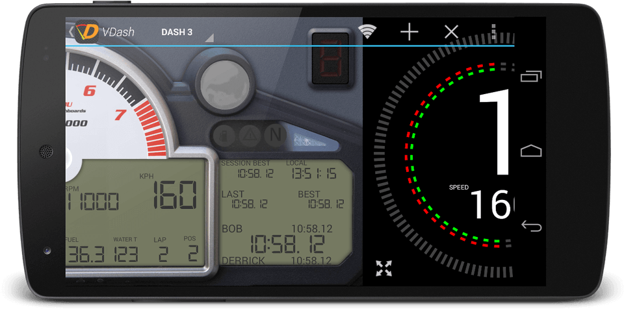Add a new dash with plus icon

pos(409,32)
